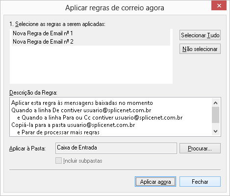Select Nova Regra de Email nº 1
Viewport: 230px width, 196px height.
91,33
